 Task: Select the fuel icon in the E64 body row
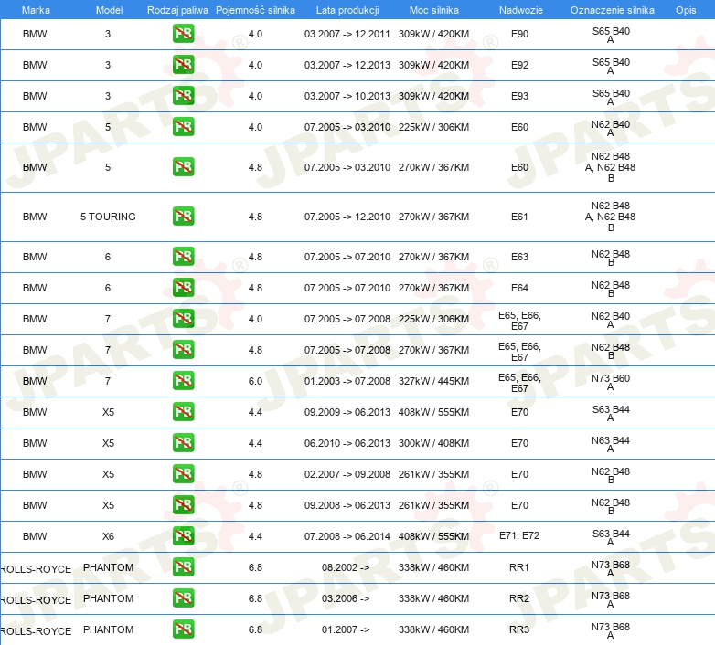click(x=183, y=288)
